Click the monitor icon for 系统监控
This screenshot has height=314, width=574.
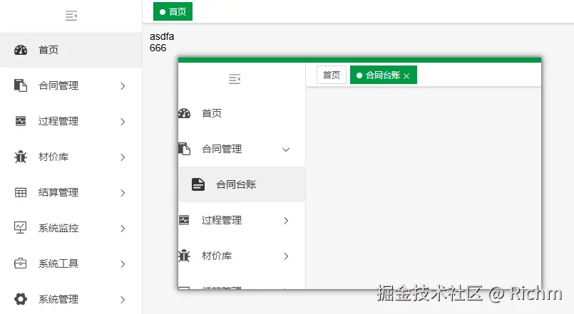pos(21,228)
